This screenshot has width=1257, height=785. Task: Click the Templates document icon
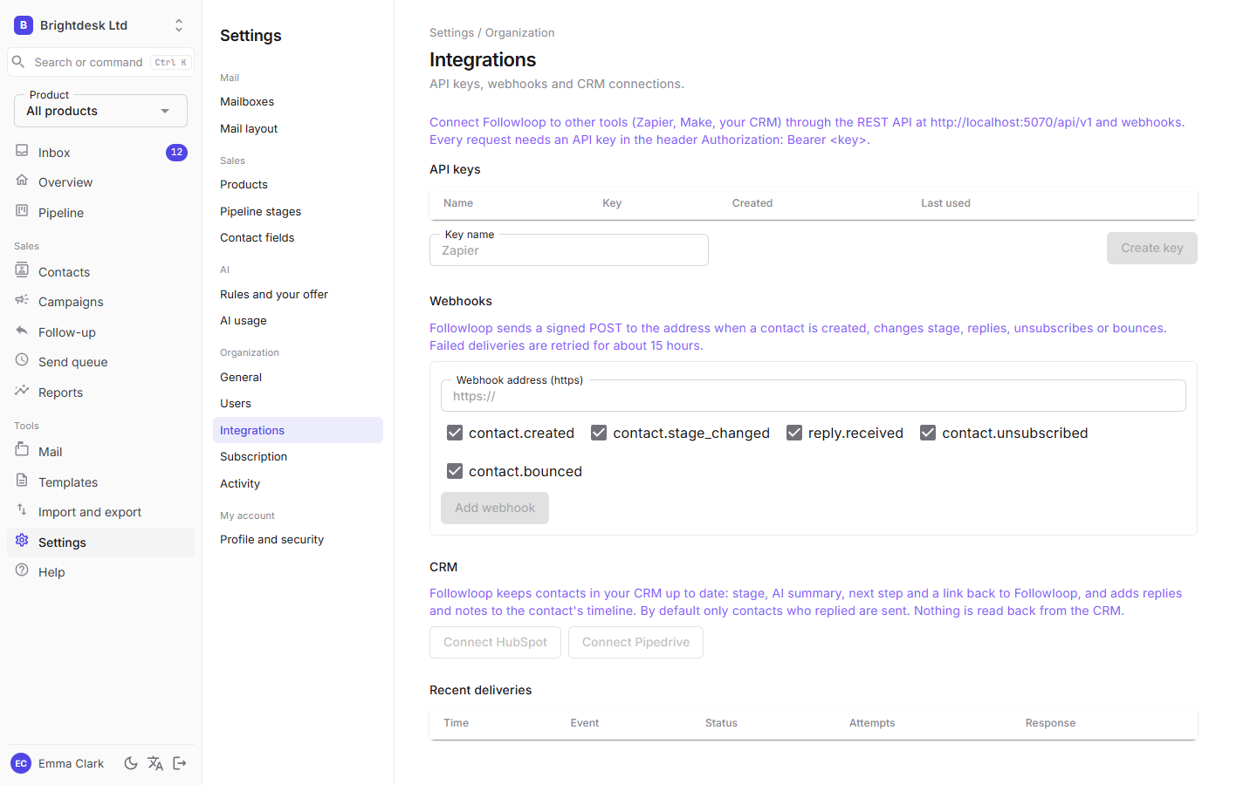[x=22, y=481]
